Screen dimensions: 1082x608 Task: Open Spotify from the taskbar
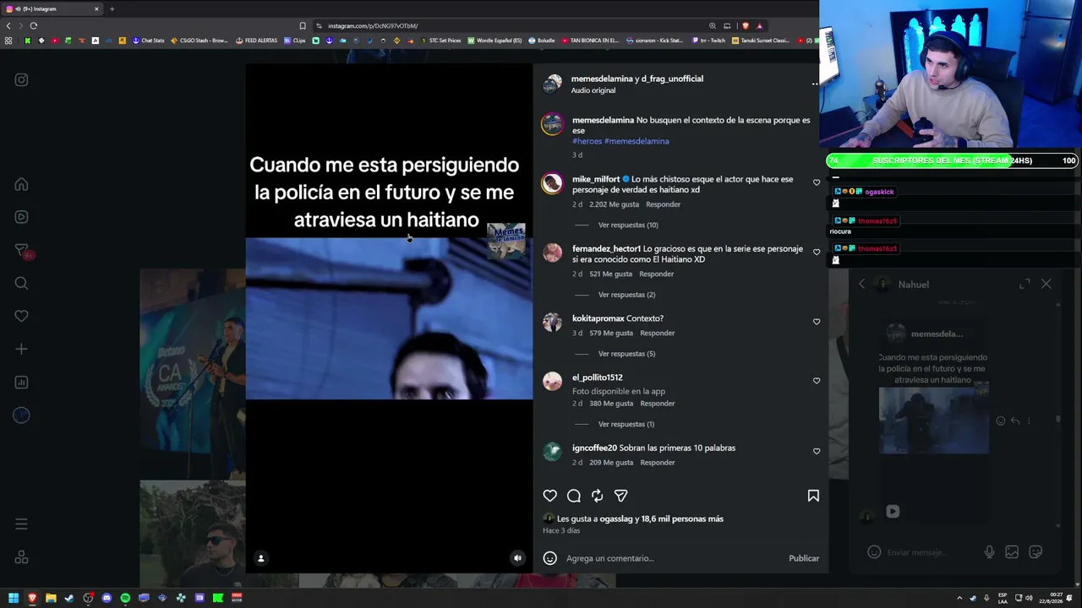click(x=125, y=598)
